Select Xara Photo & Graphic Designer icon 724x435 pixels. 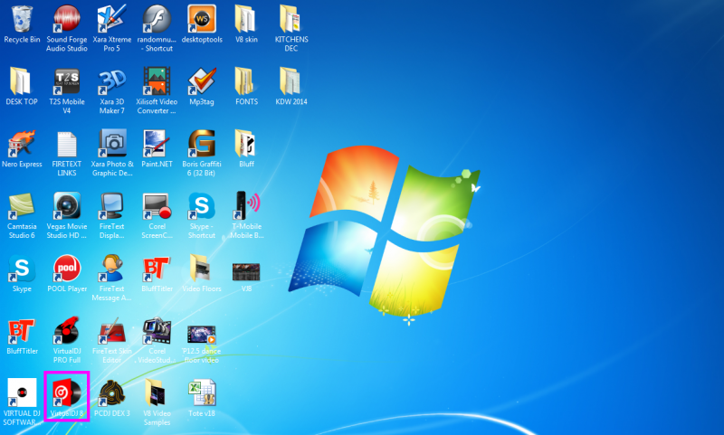111,144
